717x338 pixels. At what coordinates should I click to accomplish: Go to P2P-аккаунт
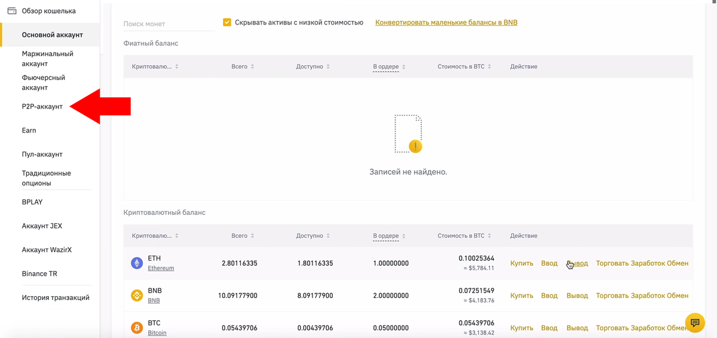pos(42,106)
